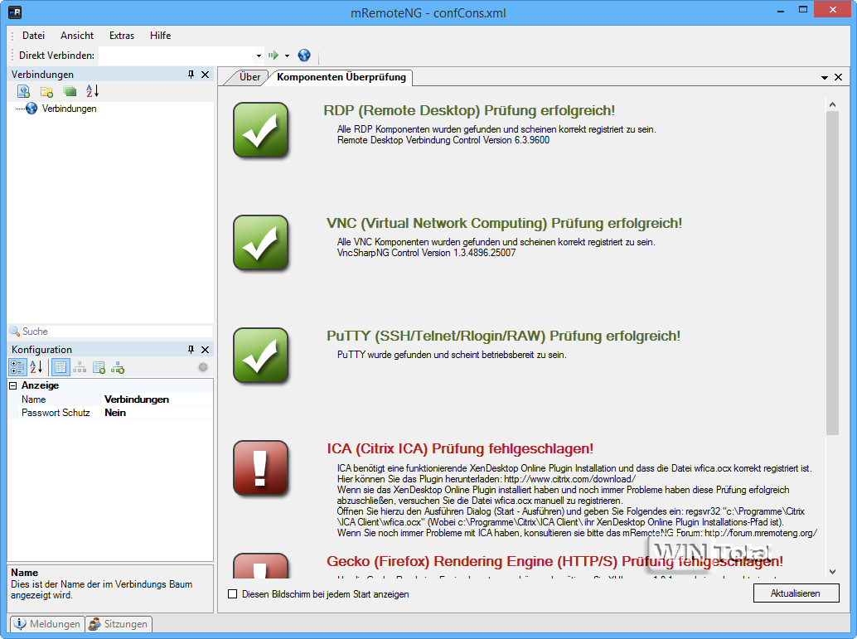Click the new folder icon in Verbindungen toolbar
Screen dimensions: 857x639
(46, 91)
